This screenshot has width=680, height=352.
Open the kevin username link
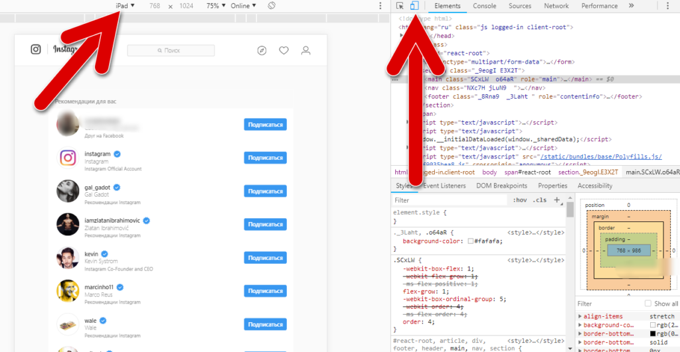click(92, 254)
